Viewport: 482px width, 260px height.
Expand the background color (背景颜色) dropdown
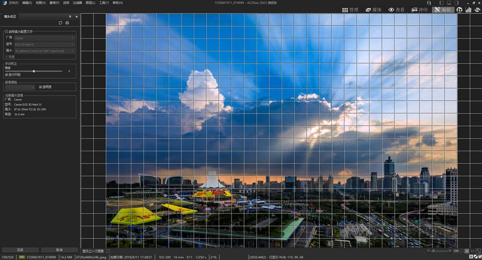(20, 87)
